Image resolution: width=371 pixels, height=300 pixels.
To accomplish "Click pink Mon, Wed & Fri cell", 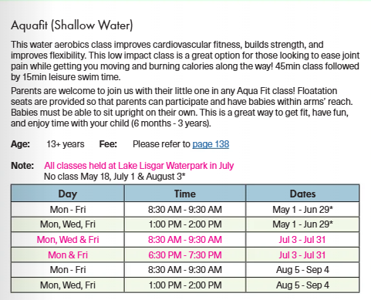I will point(68,240).
